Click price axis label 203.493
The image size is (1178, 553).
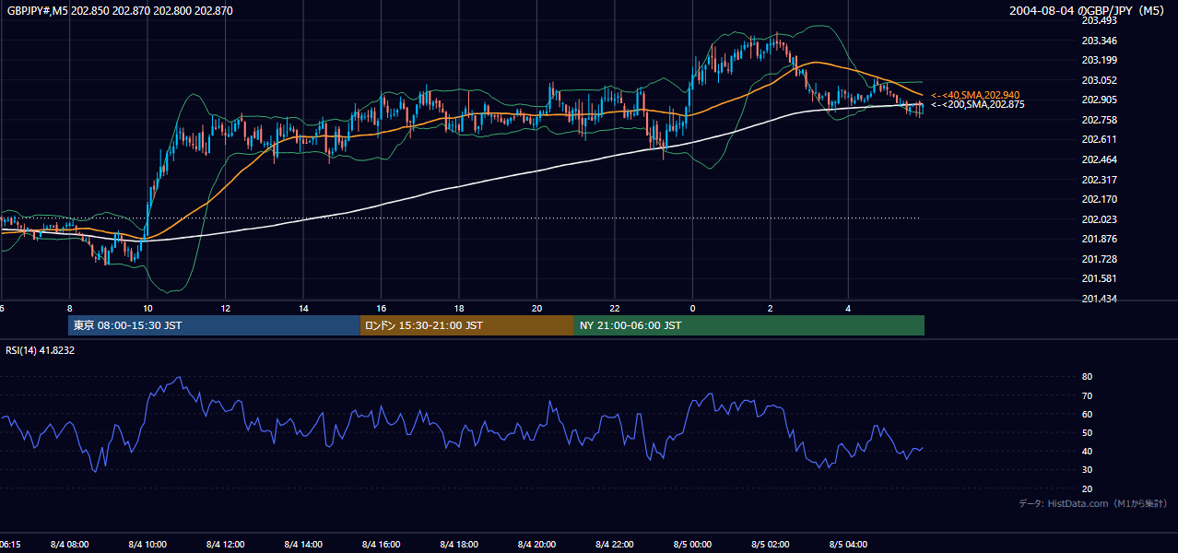(1100, 20)
